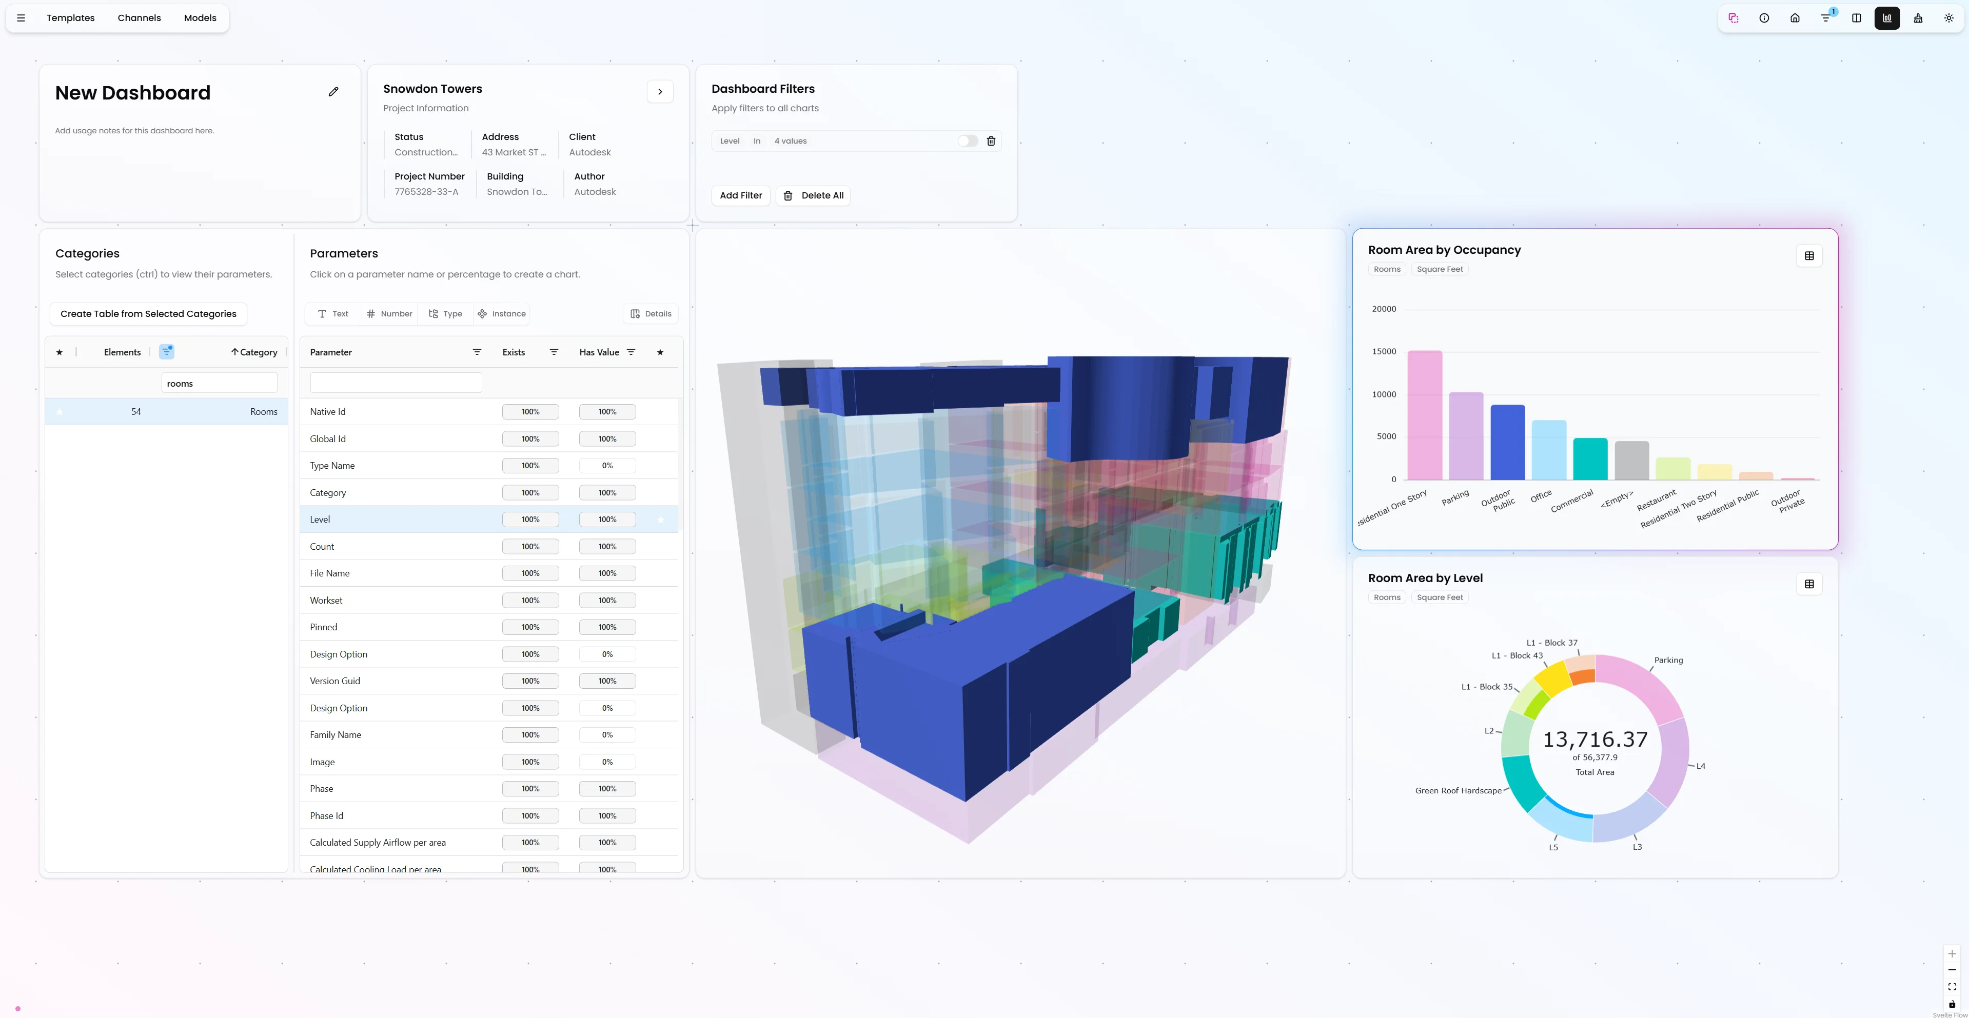Open the Exists column filter menu

point(554,352)
